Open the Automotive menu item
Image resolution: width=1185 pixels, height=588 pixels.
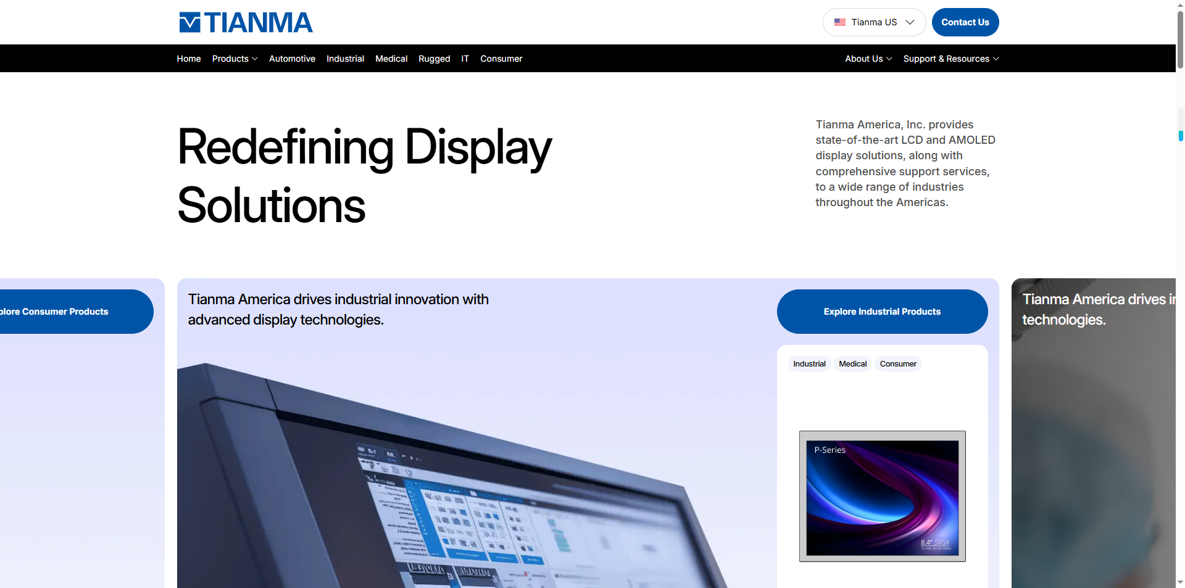(x=292, y=59)
